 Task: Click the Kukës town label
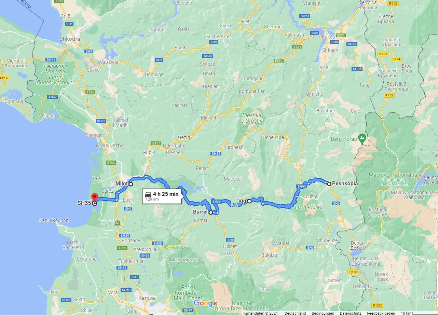point(327,36)
